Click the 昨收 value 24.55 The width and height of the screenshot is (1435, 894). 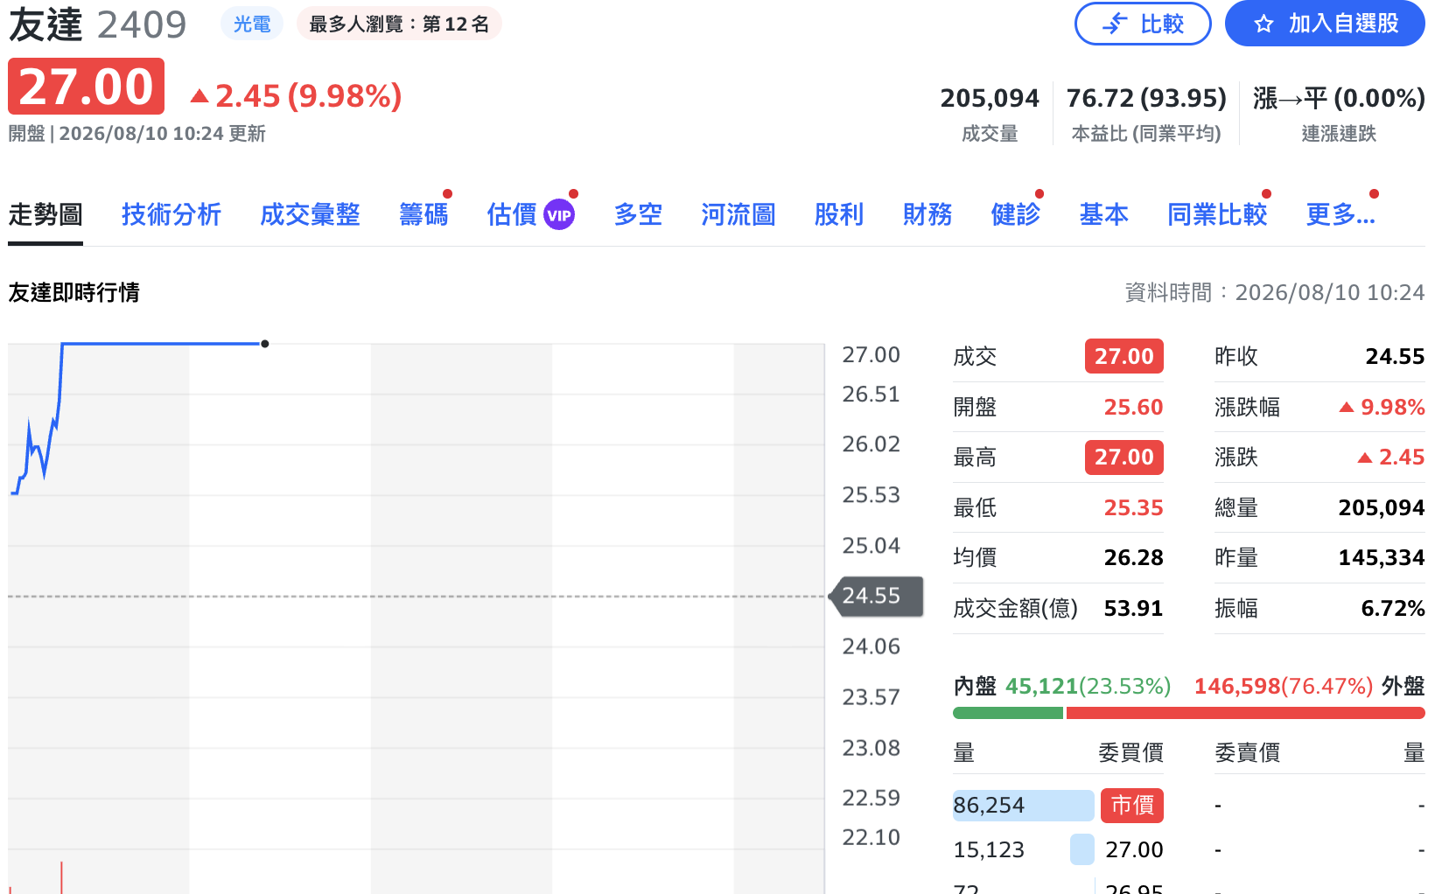click(1395, 356)
